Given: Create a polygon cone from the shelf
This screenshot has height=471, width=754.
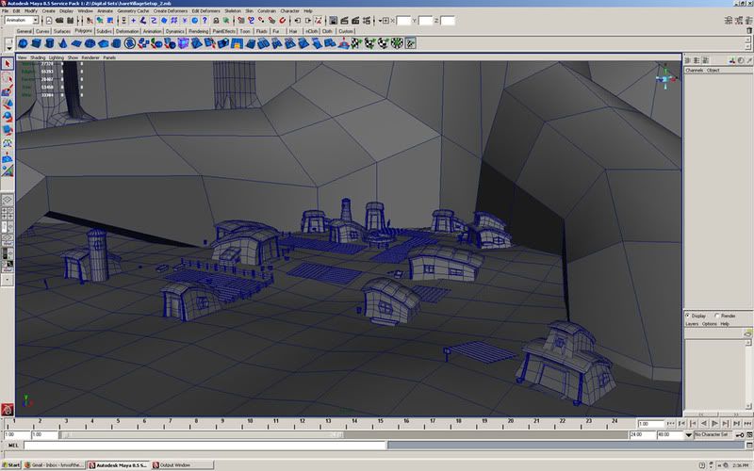Looking at the screenshot, I should [x=63, y=43].
